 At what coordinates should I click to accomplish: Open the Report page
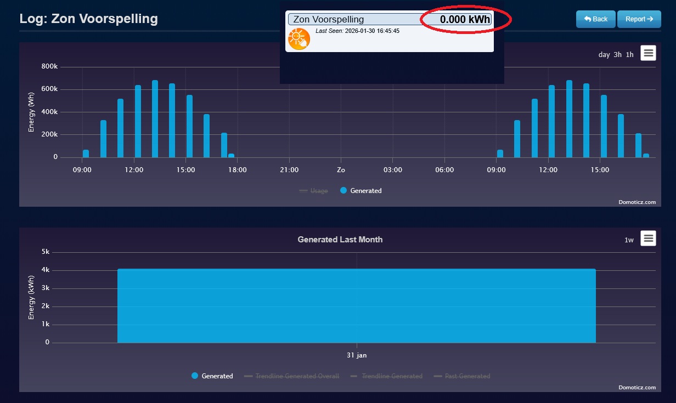(639, 19)
